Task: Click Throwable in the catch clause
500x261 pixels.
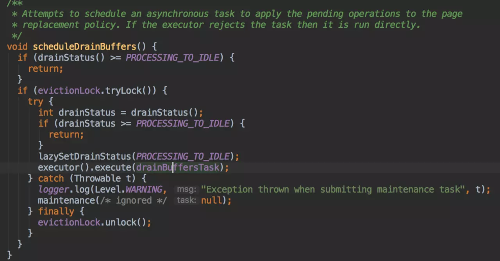Action: pyautogui.click(x=97, y=178)
